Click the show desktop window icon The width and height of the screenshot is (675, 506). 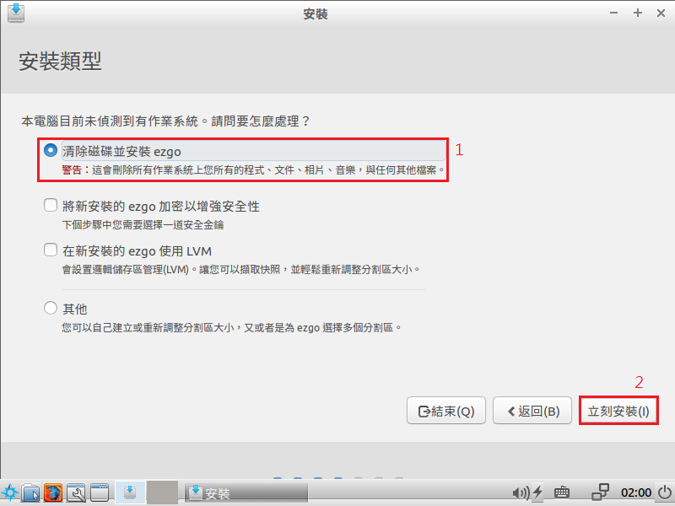[99, 493]
